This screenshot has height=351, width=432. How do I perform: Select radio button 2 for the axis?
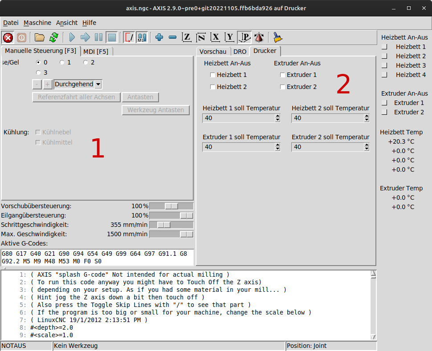pos(86,62)
